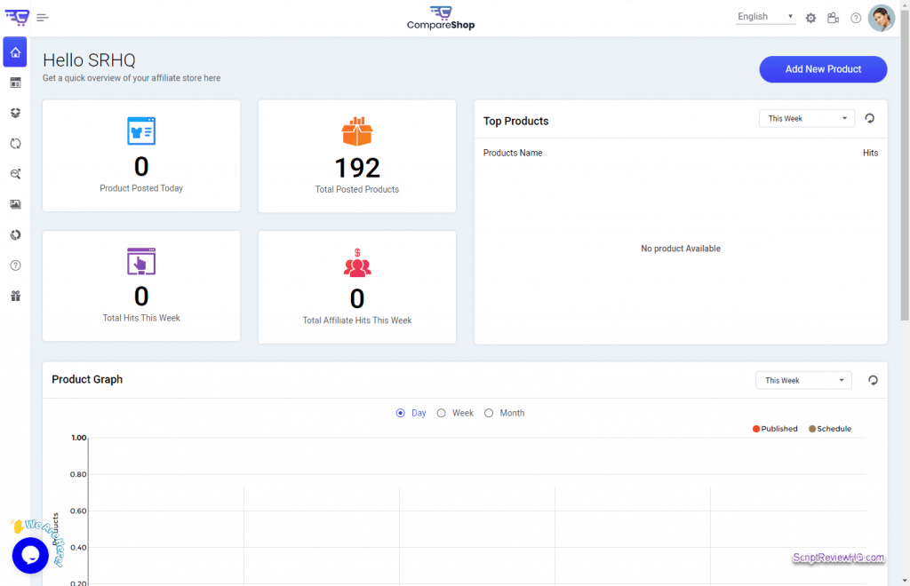The image size is (910, 586).
Task: Expand Product Graph This Week dropdown
Action: (x=803, y=380)
